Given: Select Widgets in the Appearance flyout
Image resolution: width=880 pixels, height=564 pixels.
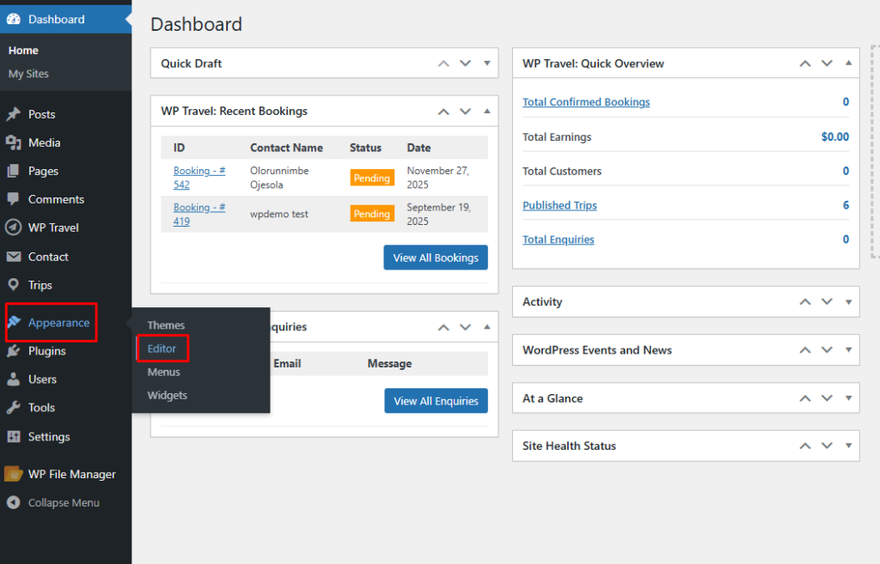Looking at the screenshot, I should point(167,396).
